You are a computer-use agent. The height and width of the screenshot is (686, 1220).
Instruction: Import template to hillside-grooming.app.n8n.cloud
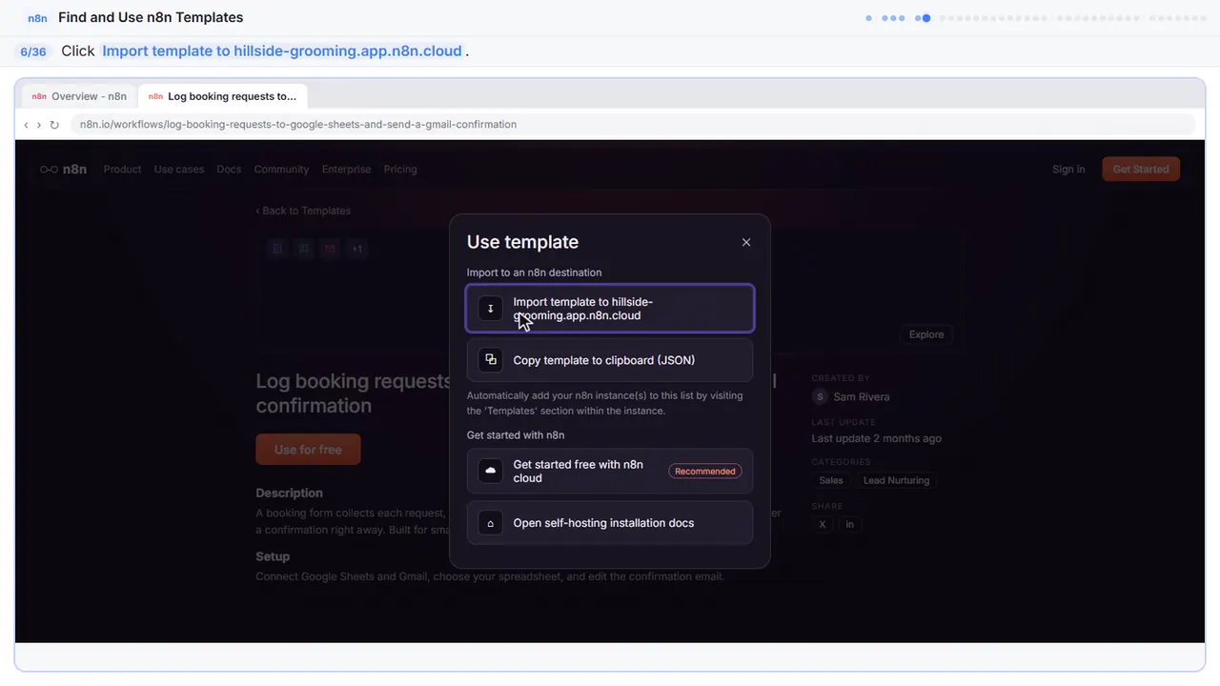coord(610,309)
